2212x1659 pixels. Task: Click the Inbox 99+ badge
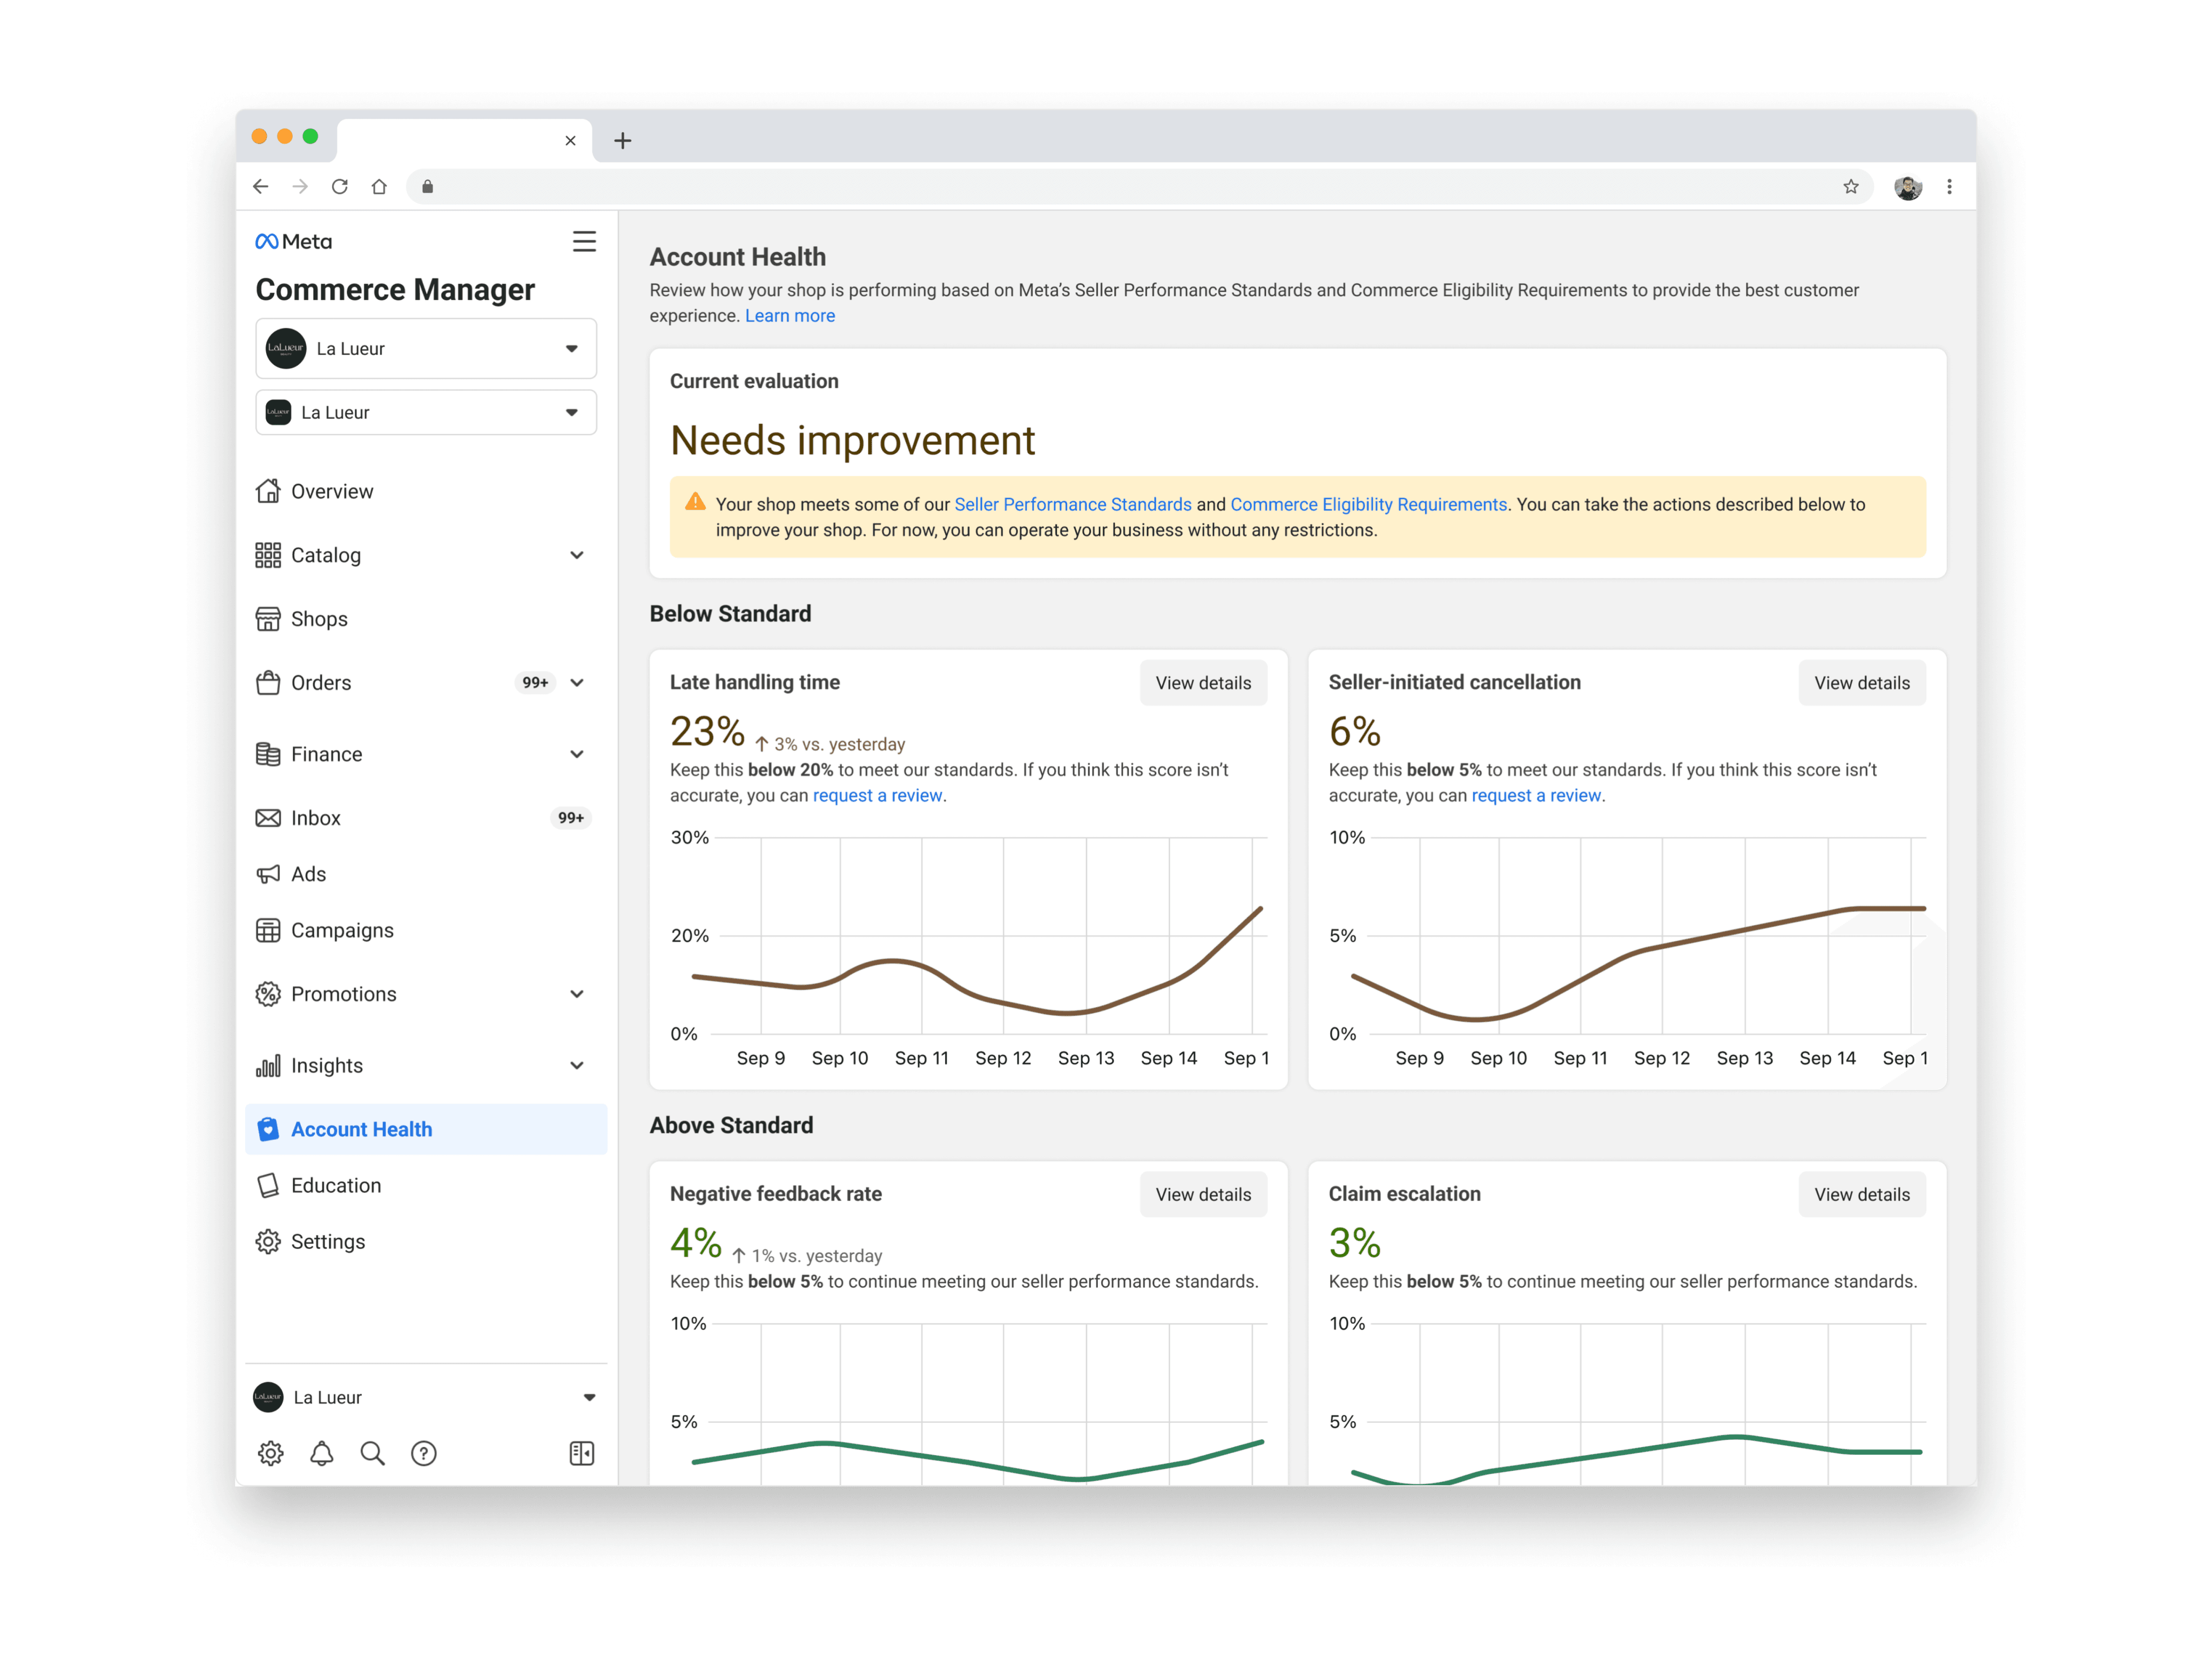pyautogui.click(x=571, y=818)
